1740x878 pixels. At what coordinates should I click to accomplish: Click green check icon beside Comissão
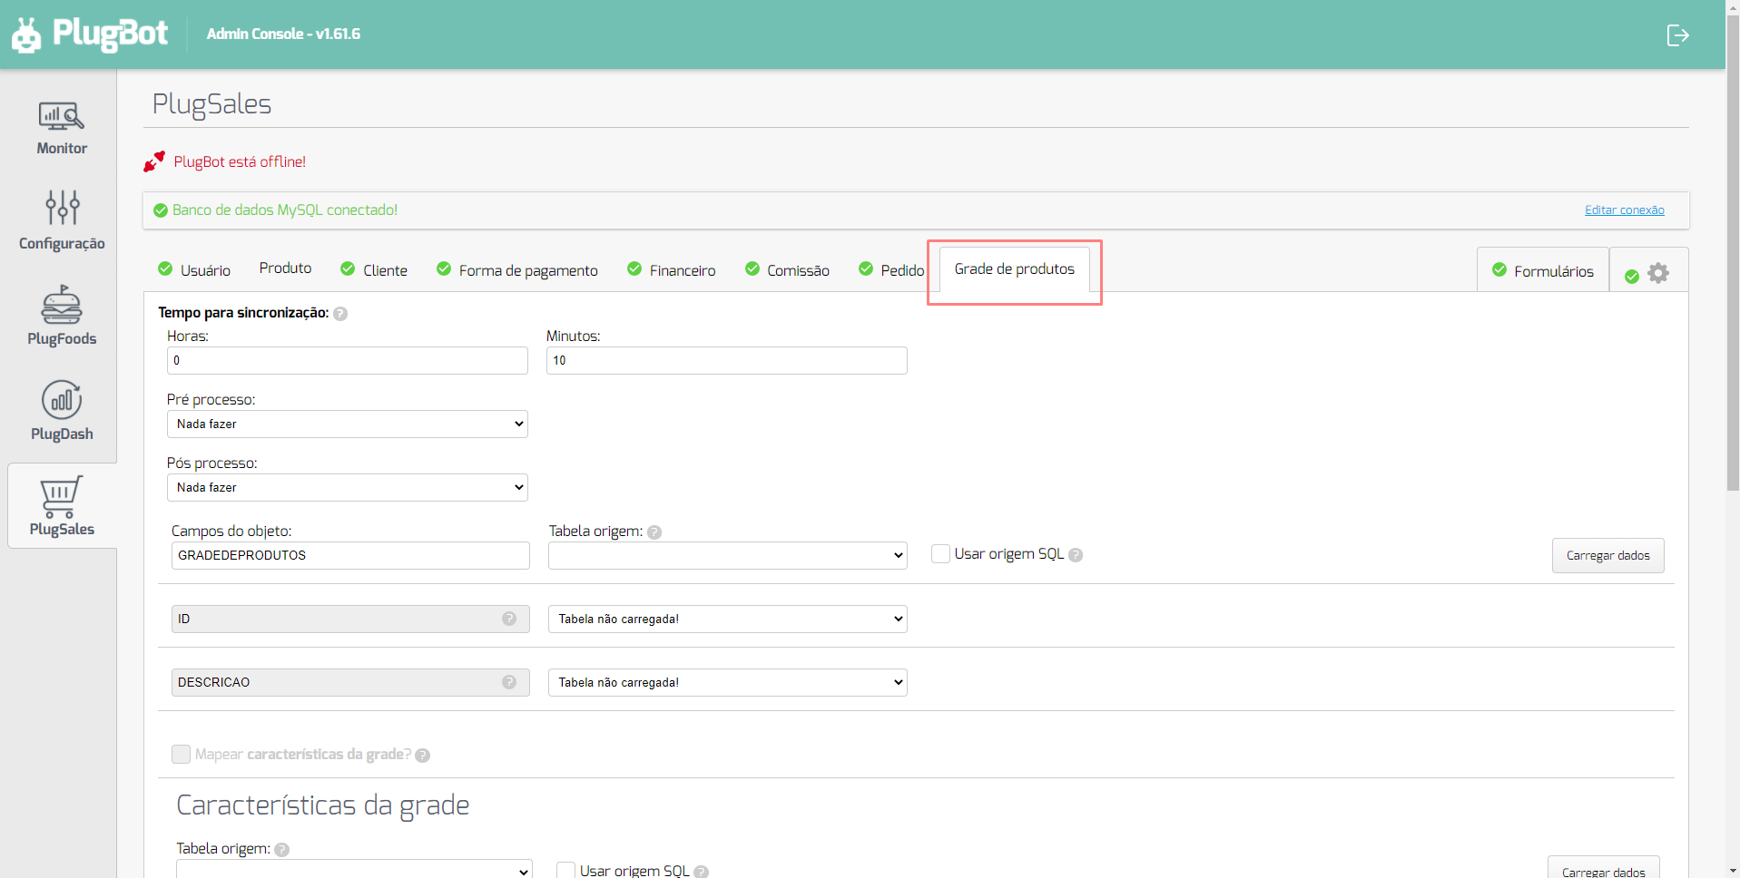tap(752, 268)
